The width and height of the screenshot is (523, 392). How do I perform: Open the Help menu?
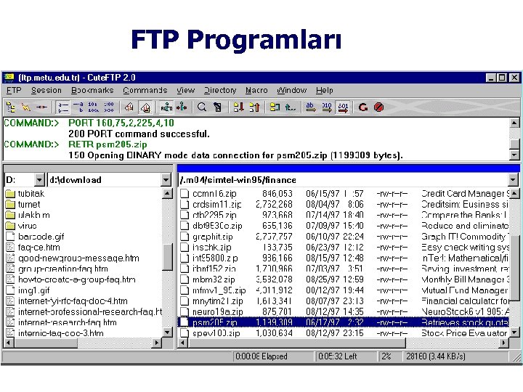coord(325,90)
